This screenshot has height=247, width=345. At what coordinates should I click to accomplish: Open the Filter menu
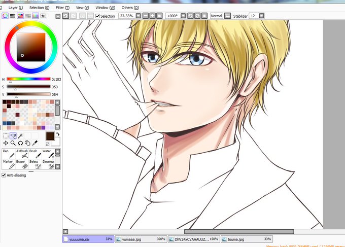click(62, 8)
